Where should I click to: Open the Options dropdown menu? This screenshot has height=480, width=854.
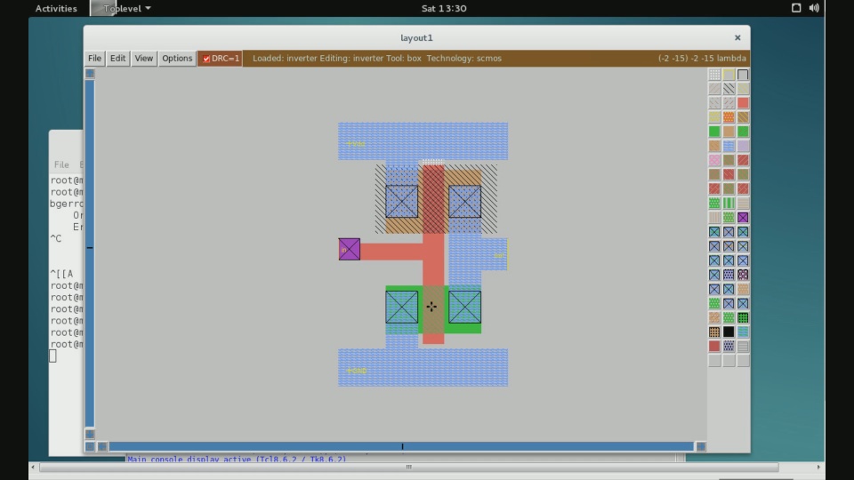tap(176, 59)
